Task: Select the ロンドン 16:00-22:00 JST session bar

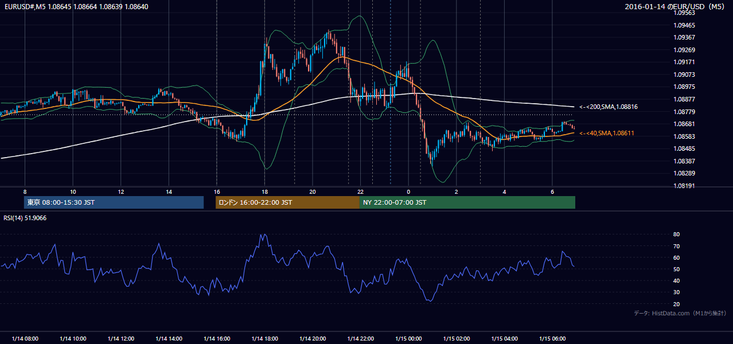Action: (x=287, y=202)
